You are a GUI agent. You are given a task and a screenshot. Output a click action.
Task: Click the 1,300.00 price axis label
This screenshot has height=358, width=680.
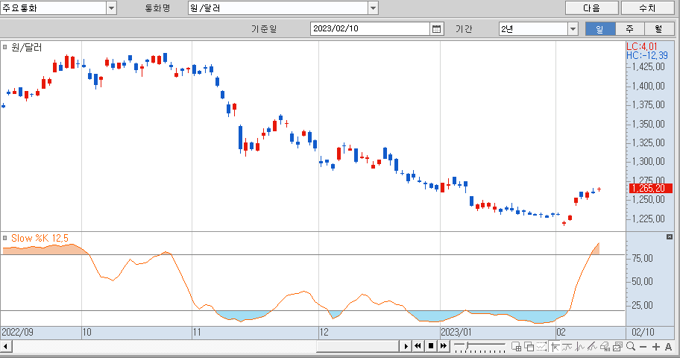click(x=649, y=161)
